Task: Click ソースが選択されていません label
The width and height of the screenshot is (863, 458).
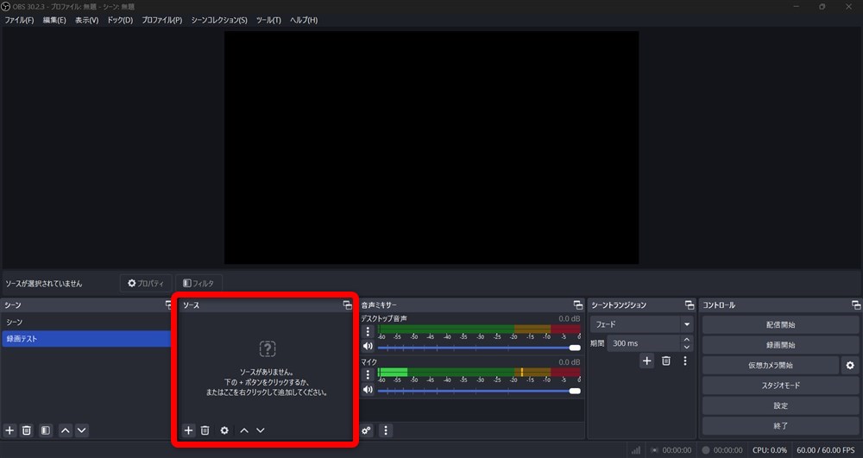Action: (44, 284)
